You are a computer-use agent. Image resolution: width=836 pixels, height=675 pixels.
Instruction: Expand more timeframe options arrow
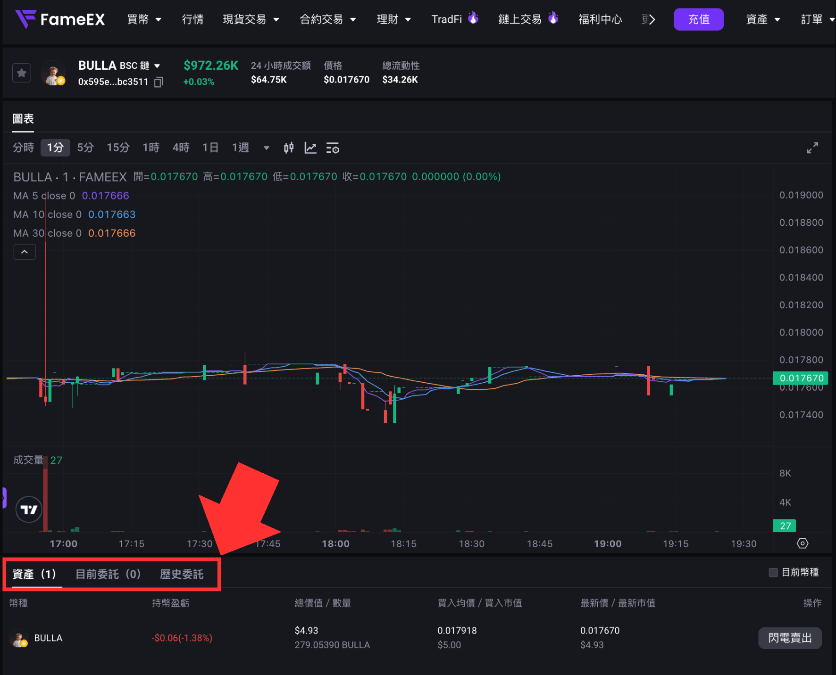267,148
